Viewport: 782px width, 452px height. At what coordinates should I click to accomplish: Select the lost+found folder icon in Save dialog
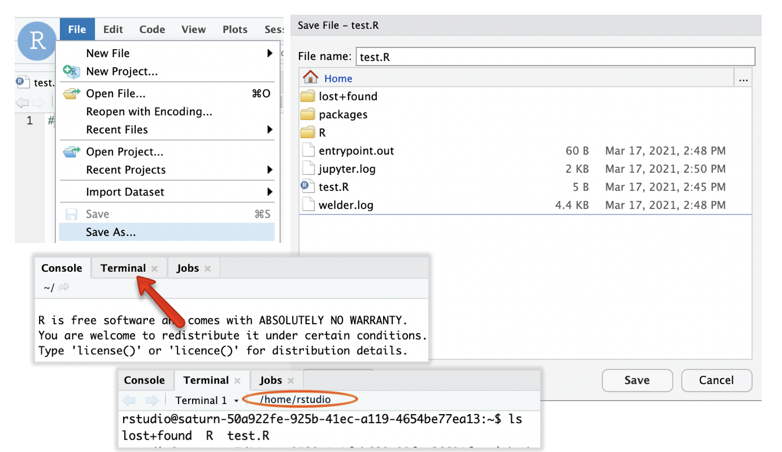308,96
